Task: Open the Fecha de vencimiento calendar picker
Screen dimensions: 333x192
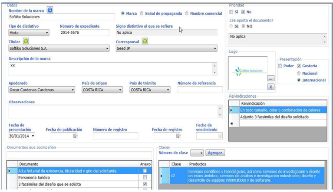Action: pos(220,136)
